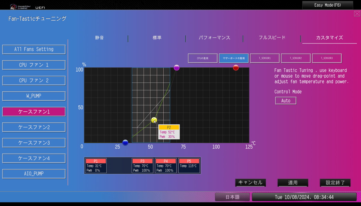361x206 pixels.
Task: Click the P2 tooltip showing Temp 52°C
Action: click(x=169, y=132)
